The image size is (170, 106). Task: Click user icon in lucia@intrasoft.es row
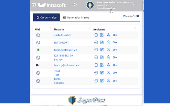click(x=108, y=50)
